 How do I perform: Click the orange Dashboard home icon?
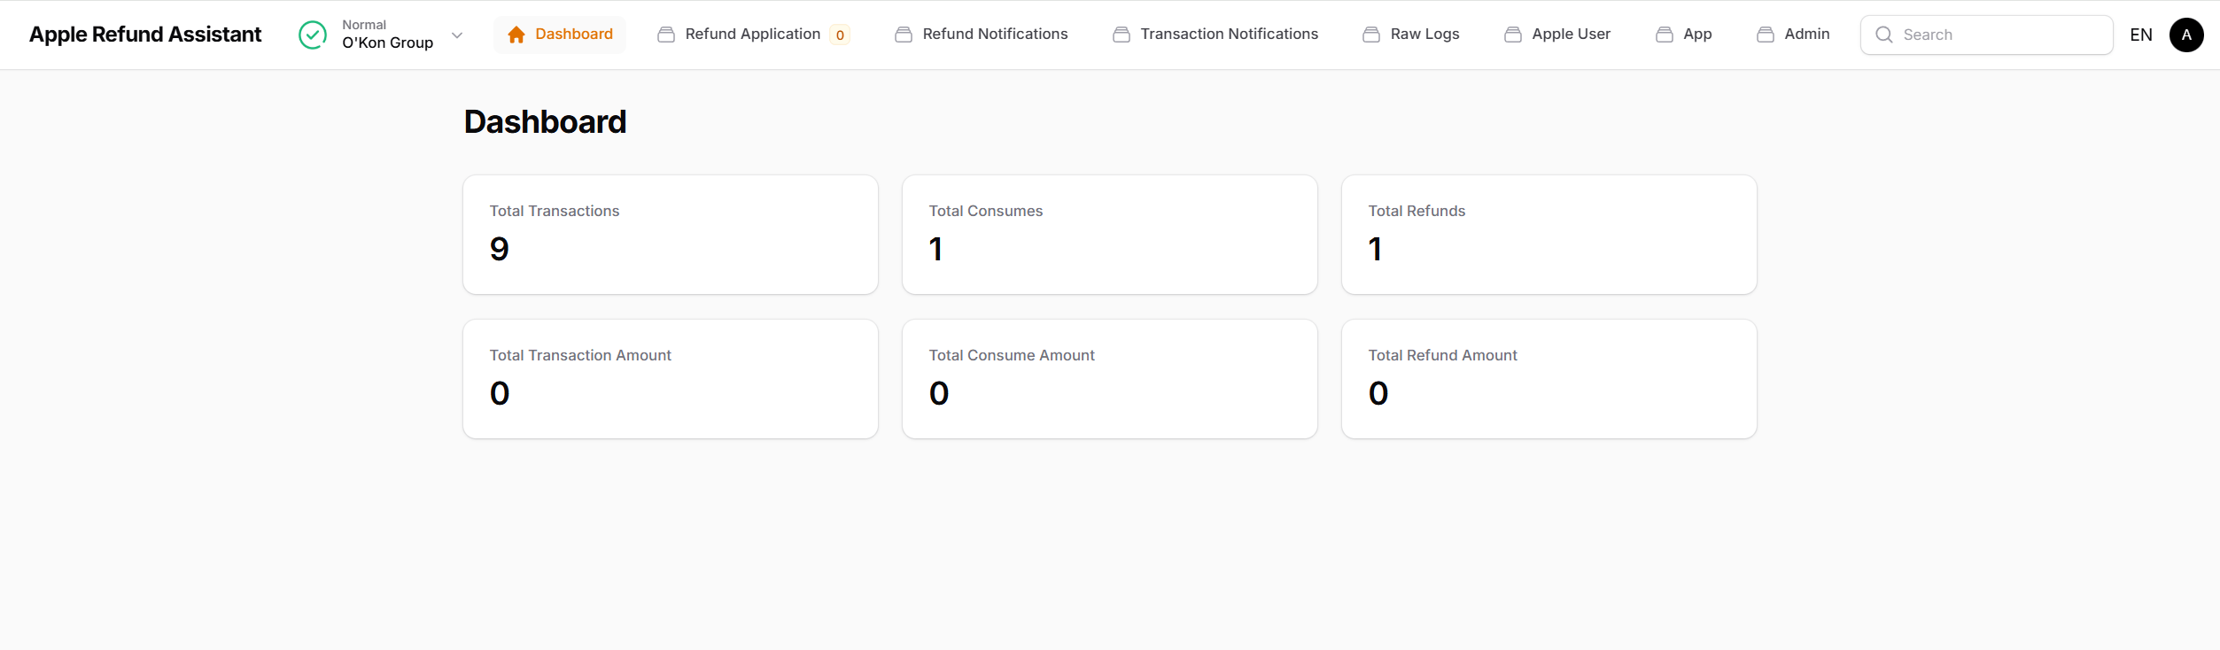516,35
